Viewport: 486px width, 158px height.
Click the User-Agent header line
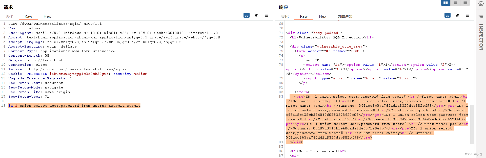(x=113, y=33)
